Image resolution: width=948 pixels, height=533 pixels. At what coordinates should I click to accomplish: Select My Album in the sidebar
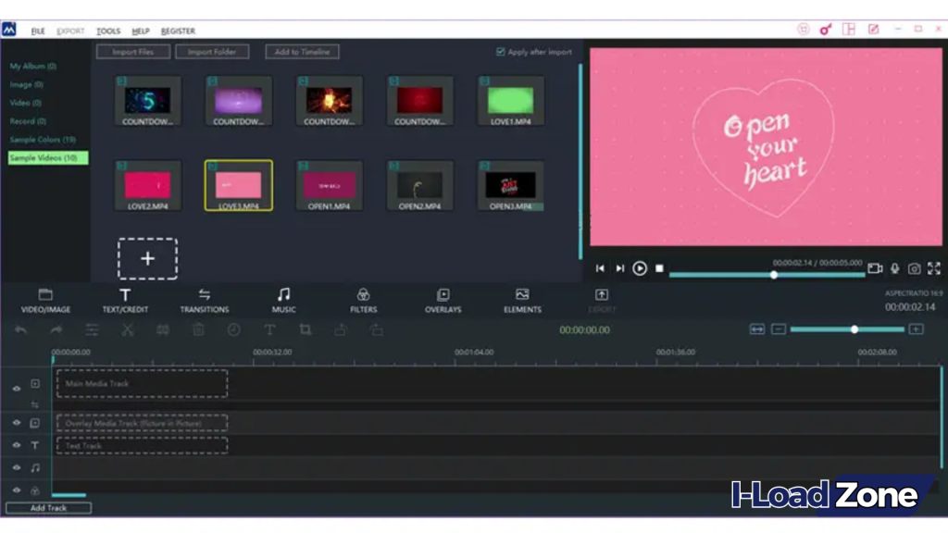tap(31, 66)
